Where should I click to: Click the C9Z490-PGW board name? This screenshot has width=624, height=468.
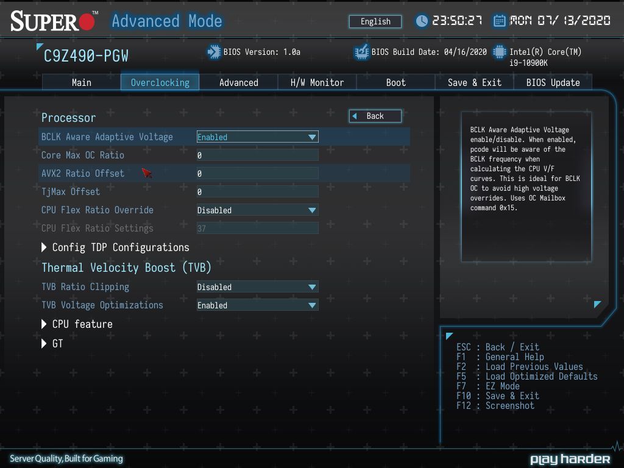(x=86, y=56)
